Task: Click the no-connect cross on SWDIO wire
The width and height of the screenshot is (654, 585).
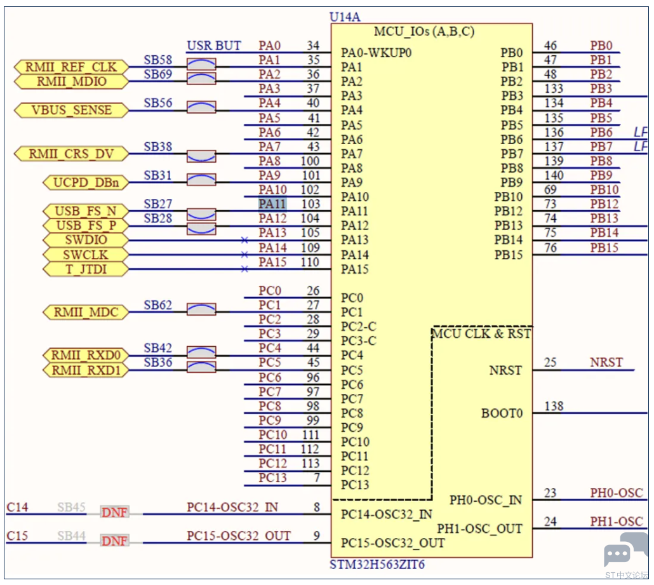Action: [x=244, y=240]
